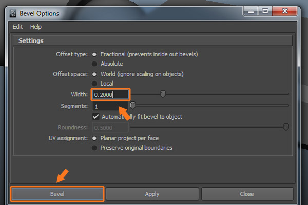Click the Width input field

coord(110,94)
